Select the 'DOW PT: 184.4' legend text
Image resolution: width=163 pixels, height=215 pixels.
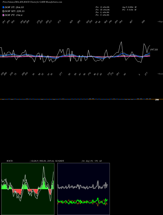[x=13, y=15]
